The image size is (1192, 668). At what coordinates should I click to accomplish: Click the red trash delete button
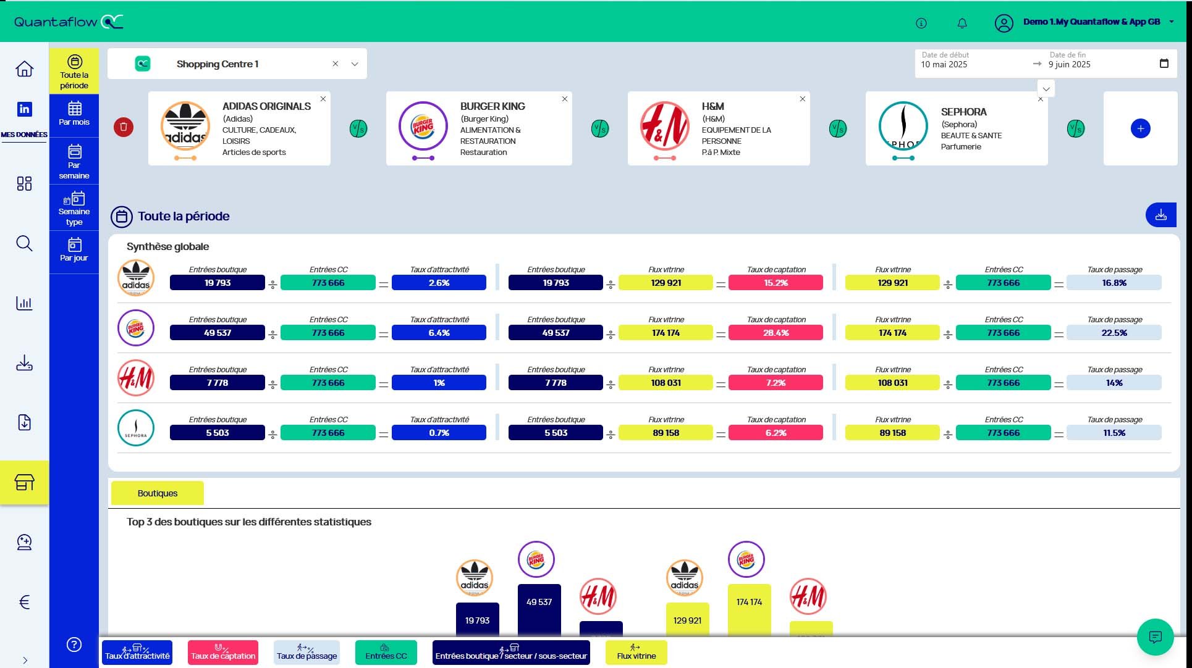pyautogui.click(x=124, y=127)
